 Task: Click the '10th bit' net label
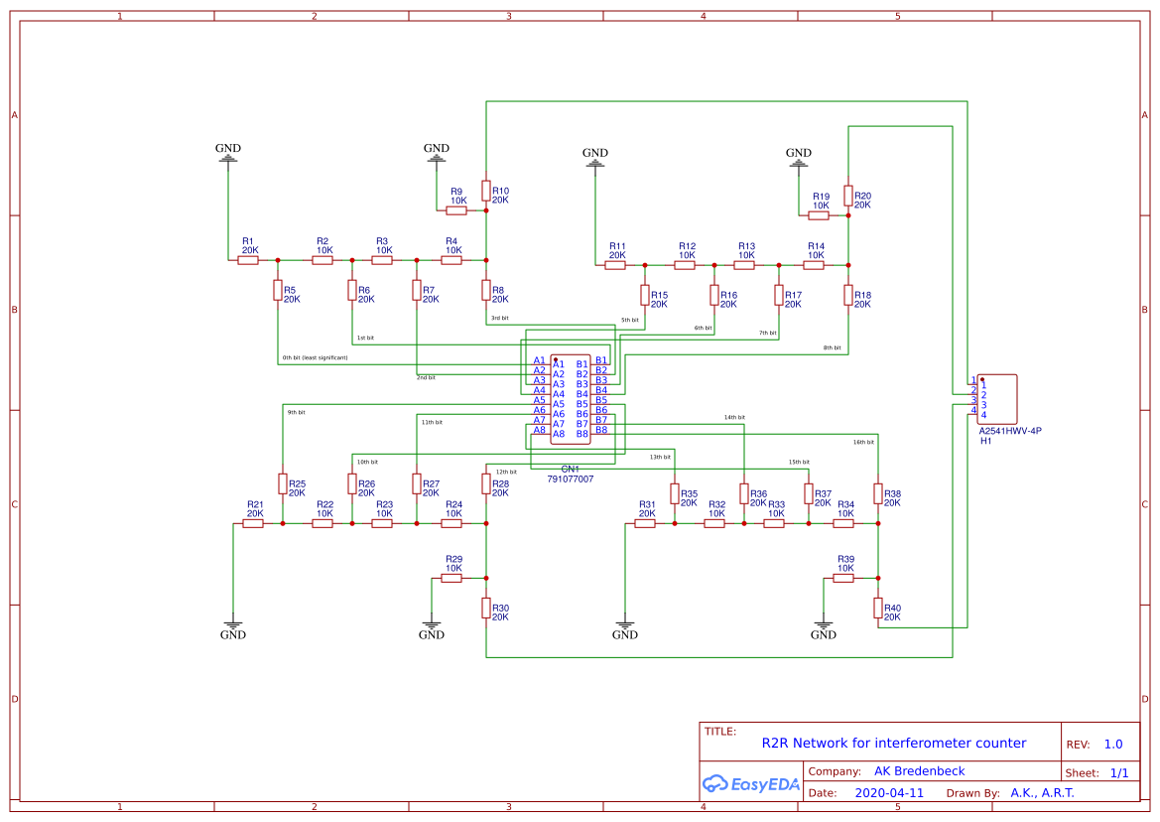[368, 462]
